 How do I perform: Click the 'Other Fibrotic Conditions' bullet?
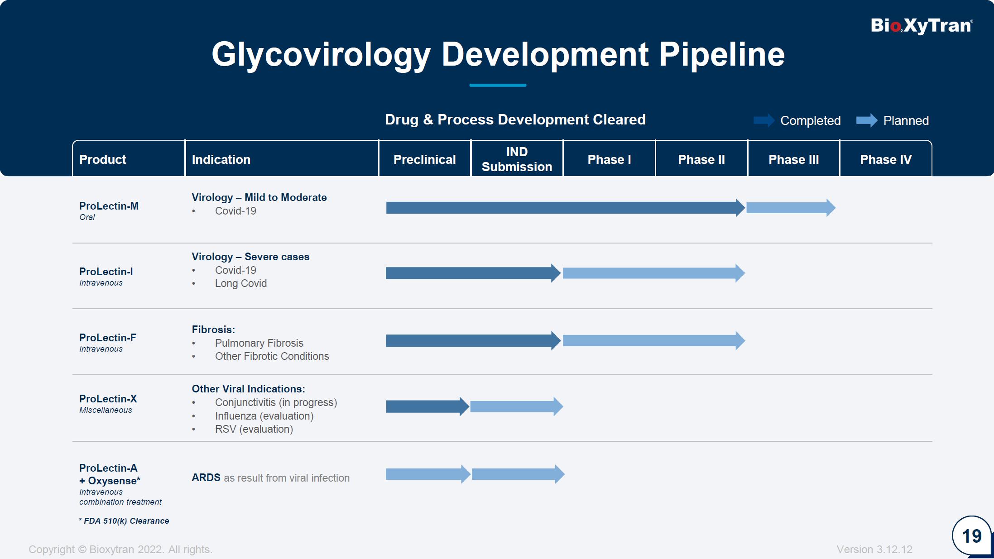pos(272,356)
